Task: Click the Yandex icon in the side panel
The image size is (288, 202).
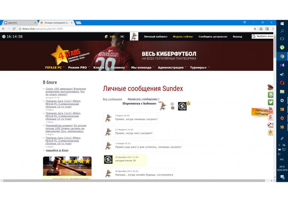Action: [x=271, y=117]
